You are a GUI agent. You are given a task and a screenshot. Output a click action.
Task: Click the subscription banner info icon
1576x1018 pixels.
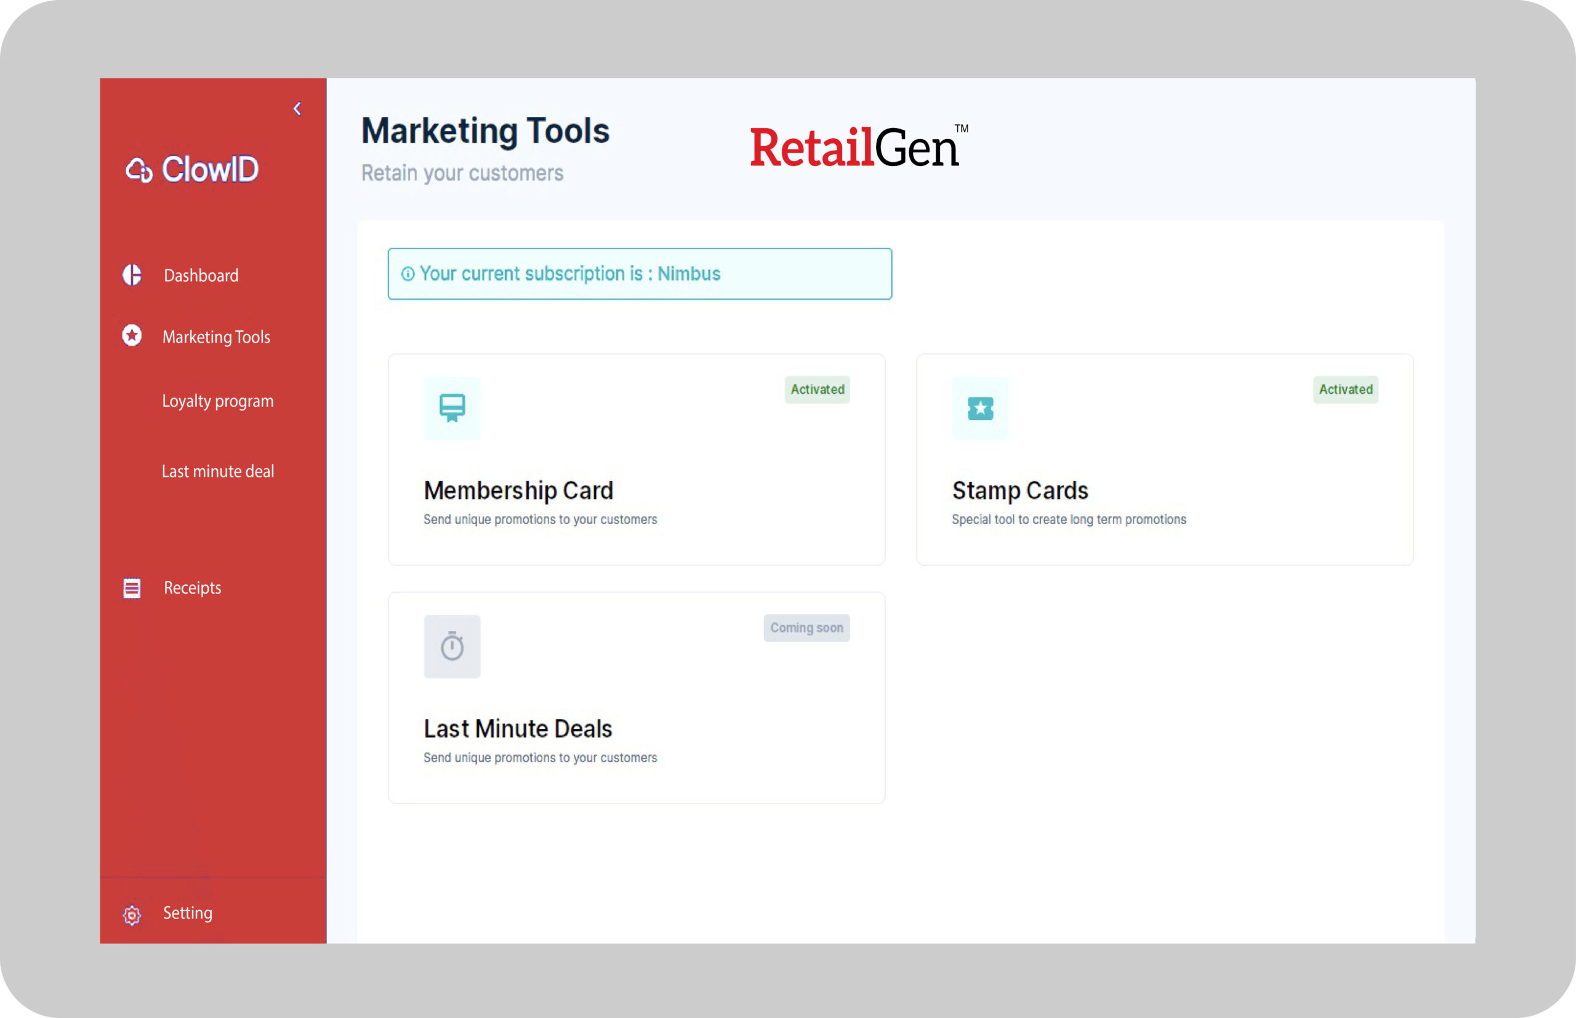pos(408,274)
